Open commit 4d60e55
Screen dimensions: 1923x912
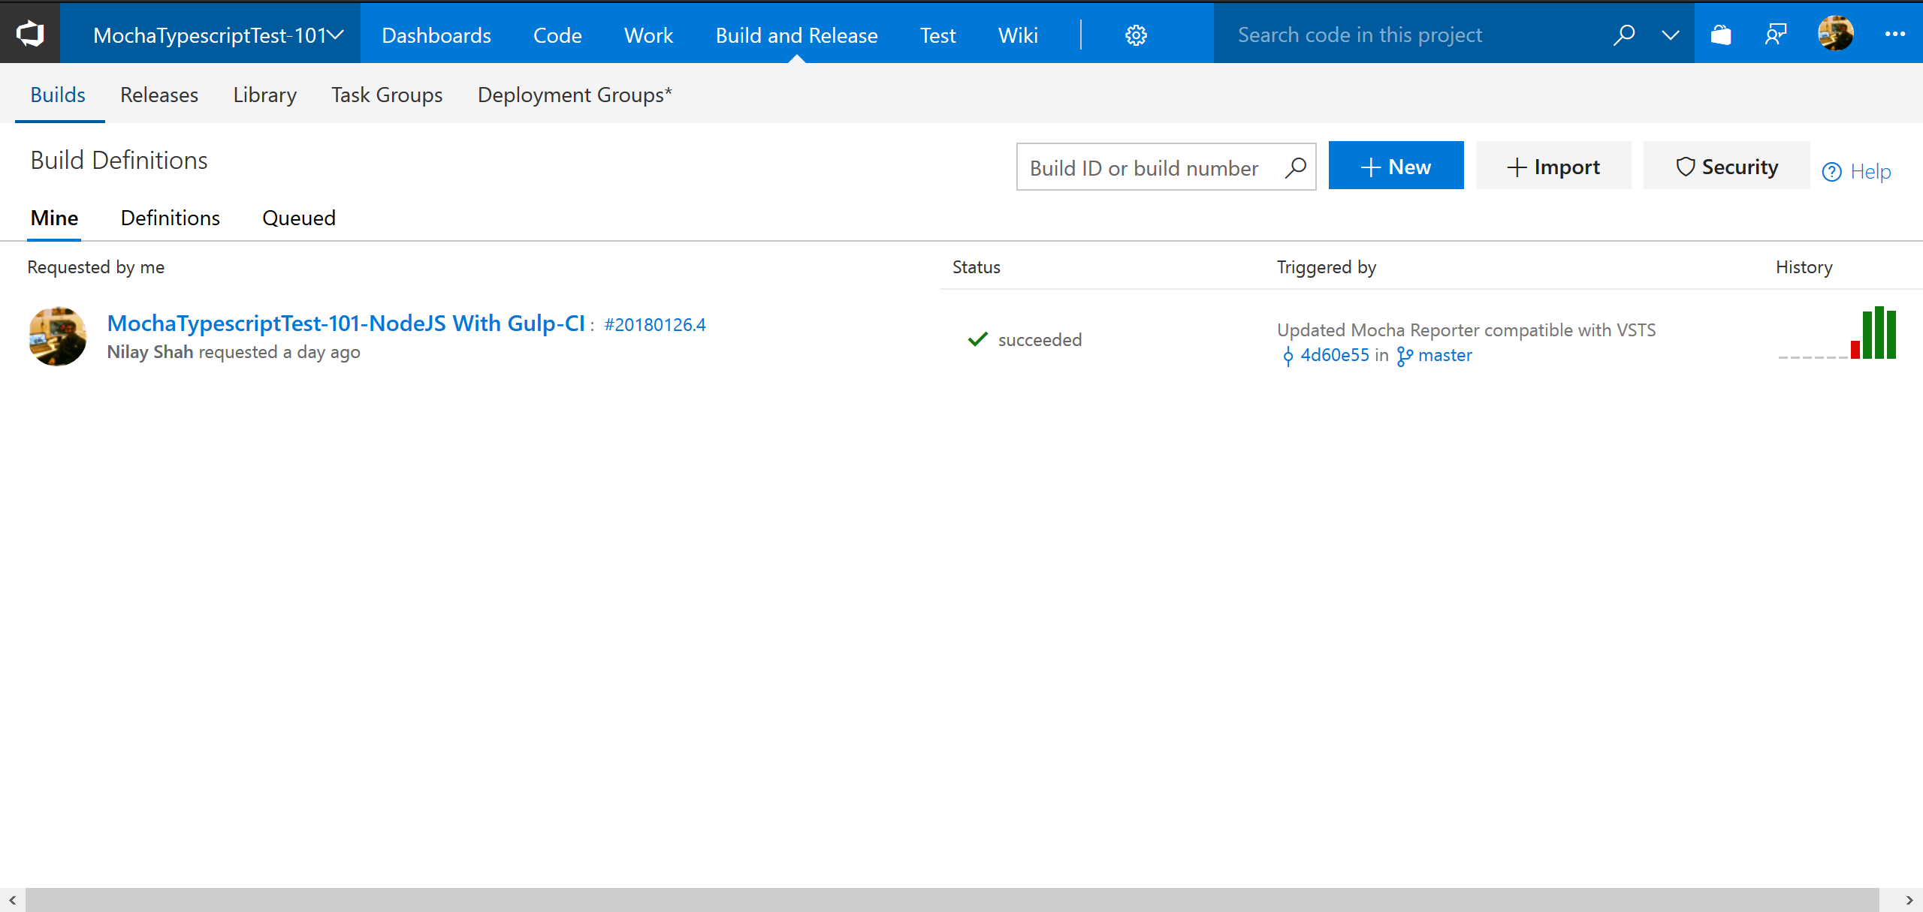click(x=1335, y=355)
